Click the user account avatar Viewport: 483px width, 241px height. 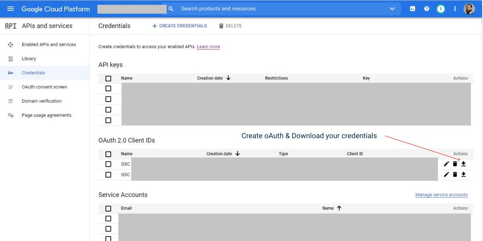[469, 9]
